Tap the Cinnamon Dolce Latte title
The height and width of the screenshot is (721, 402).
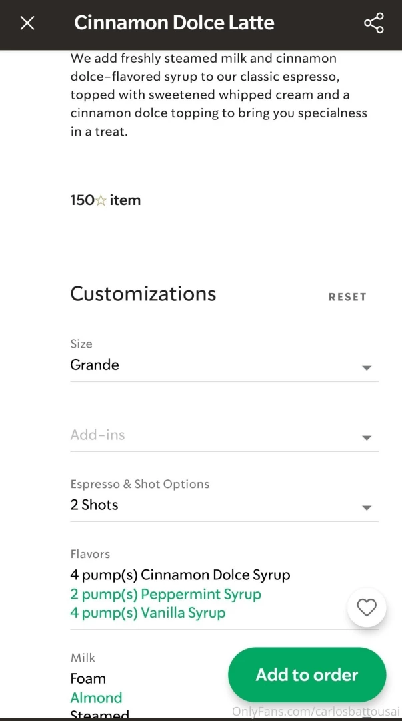coord(174,23)
